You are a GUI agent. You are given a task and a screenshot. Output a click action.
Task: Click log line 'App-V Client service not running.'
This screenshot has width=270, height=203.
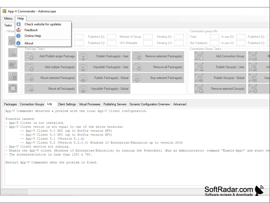[38, 147]
